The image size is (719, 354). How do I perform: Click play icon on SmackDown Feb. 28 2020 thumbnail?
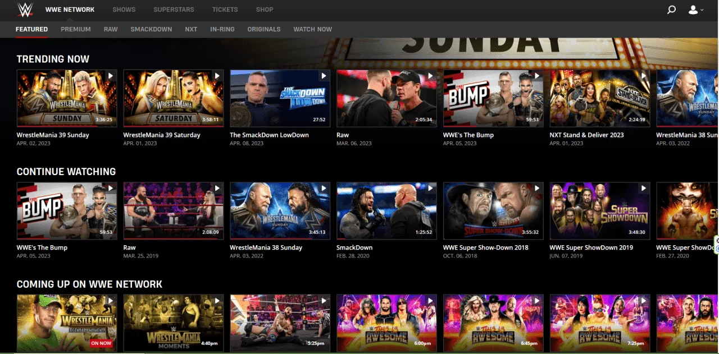pos(430,189)
